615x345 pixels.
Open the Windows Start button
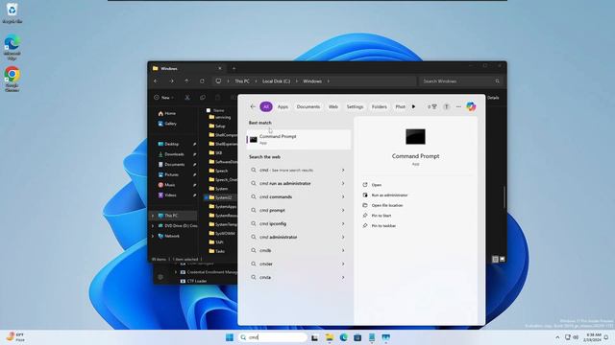[230, 337]
